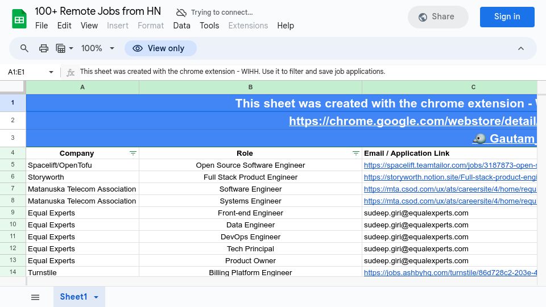The width and height of the screenshot is (546, 307).
Task: Open the all sheets list icon
Action: (35, 297)
